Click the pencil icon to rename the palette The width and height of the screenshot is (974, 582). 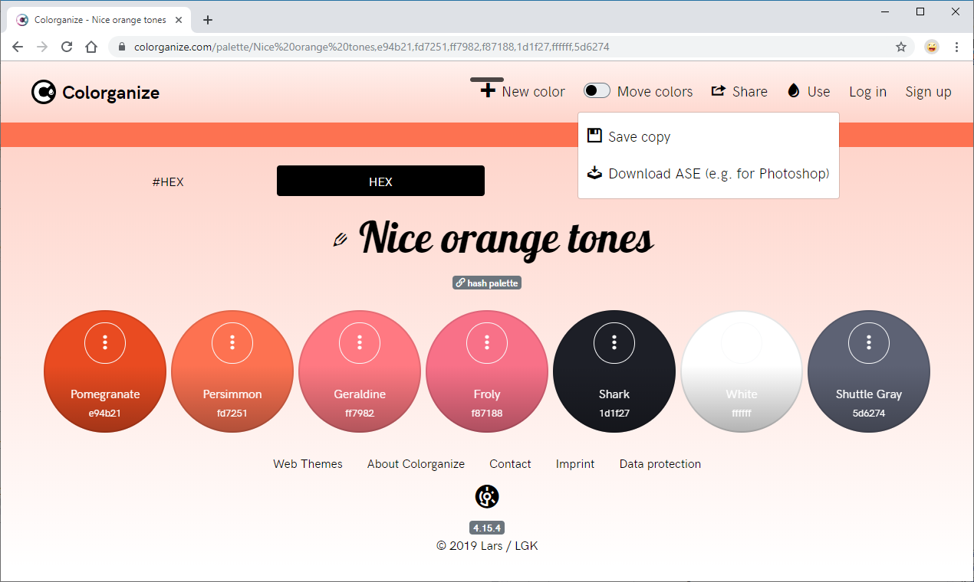(x=340, y=240)
